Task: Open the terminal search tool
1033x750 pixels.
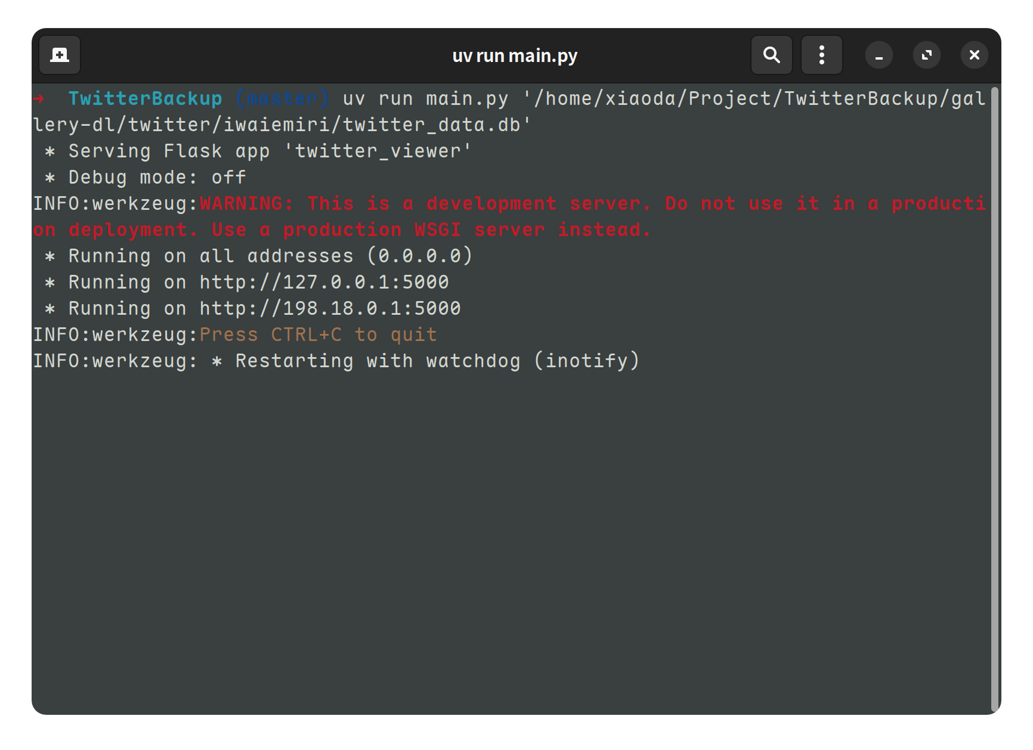Action: tap(772, 55)
